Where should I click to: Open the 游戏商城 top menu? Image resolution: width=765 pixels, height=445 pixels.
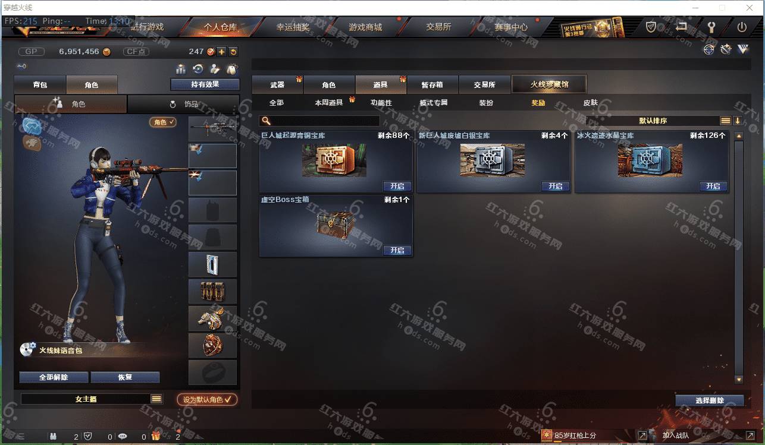coord(365,27)
